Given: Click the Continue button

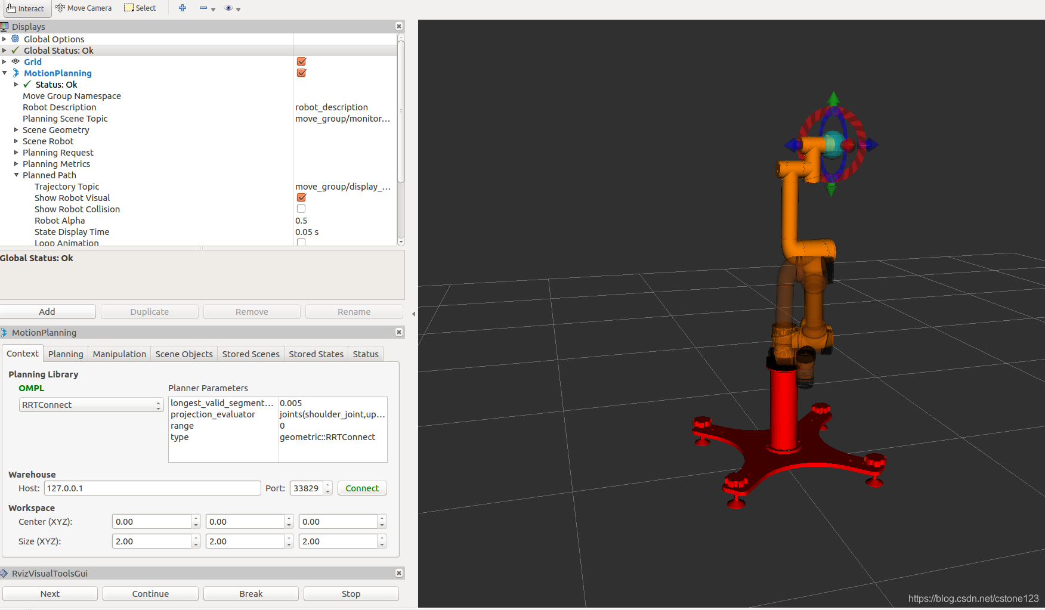Looking at the screenshot, I should coord(150,593).
